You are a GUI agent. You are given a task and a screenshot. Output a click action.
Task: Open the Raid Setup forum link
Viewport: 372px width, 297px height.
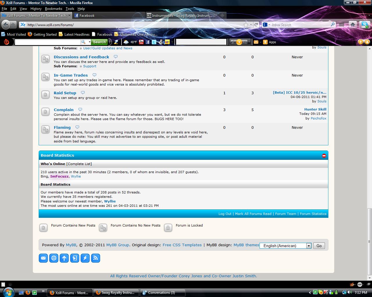[65, 93]
